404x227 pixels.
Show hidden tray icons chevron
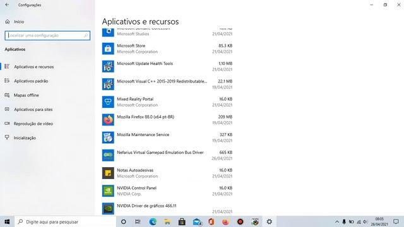(336, 221)
